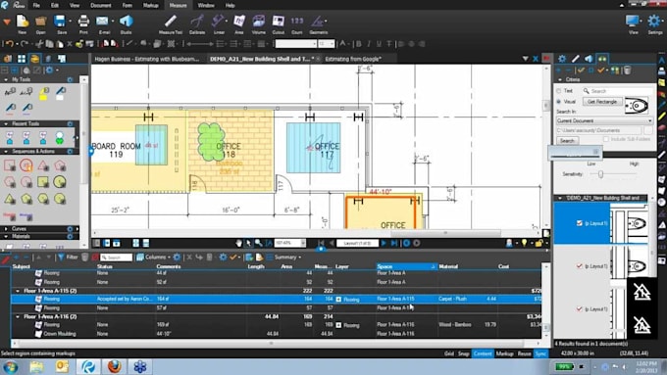Switch to Hagen Business document tab

pyautogui.click(x=147, y=59)
